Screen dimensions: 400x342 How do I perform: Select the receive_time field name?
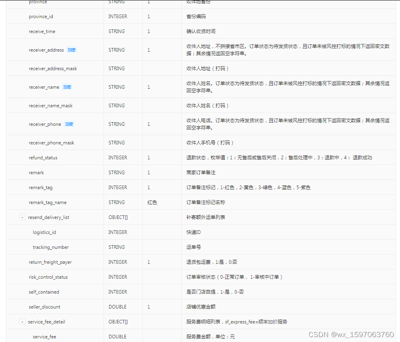point(42,31)
